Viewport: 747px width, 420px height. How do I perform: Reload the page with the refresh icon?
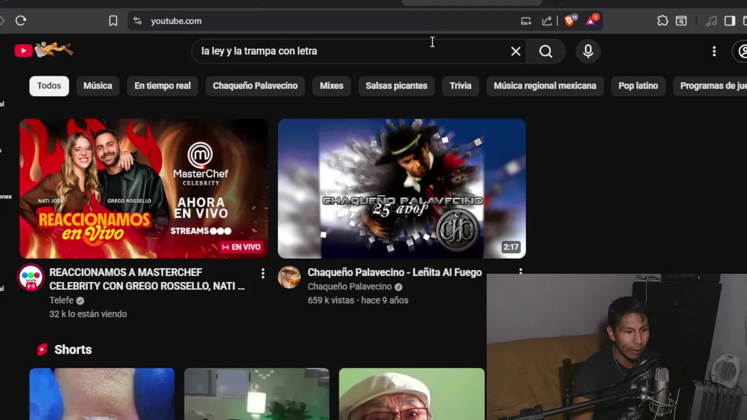[x=20, y=21]
